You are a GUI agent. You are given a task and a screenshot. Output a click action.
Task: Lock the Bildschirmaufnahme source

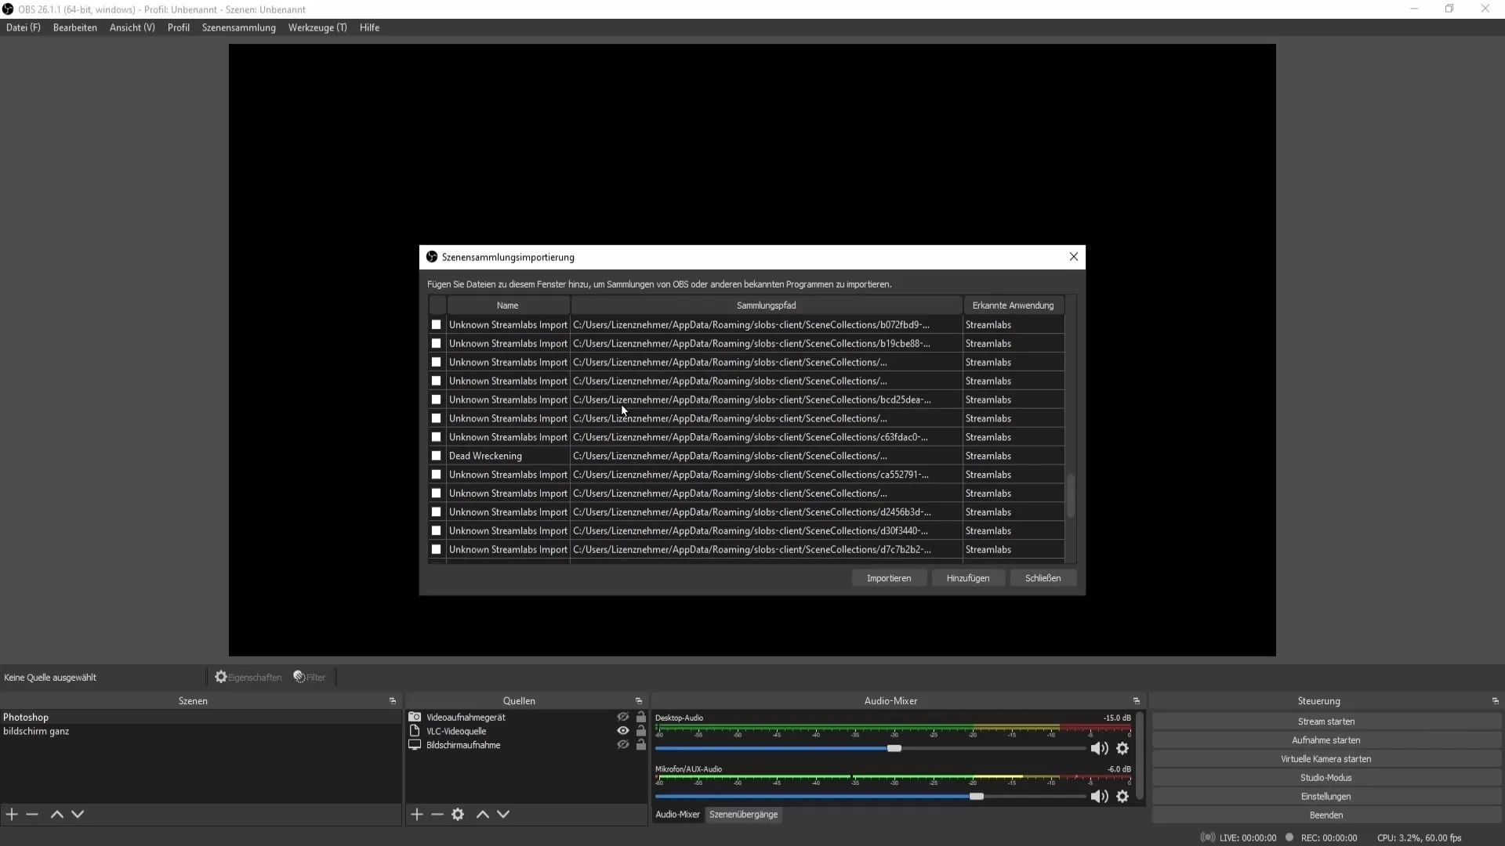(641, 745)
